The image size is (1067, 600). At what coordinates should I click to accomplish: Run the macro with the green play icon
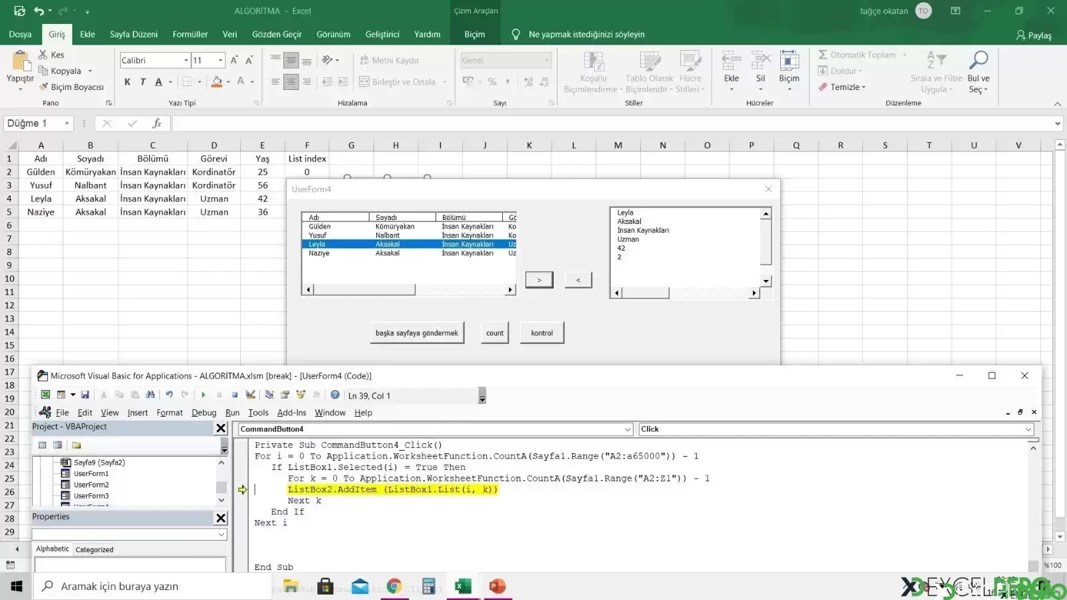(x=203, y=395)
